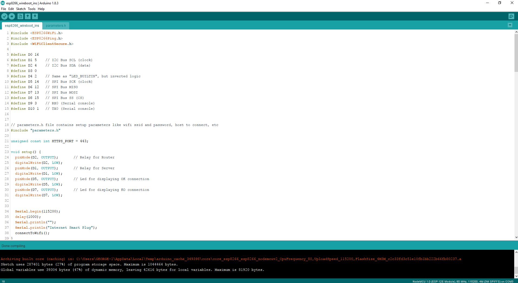Click the ESP8266Ping.h include line
The height and width of the screenshot is (283, 518).
pos(37,38)
